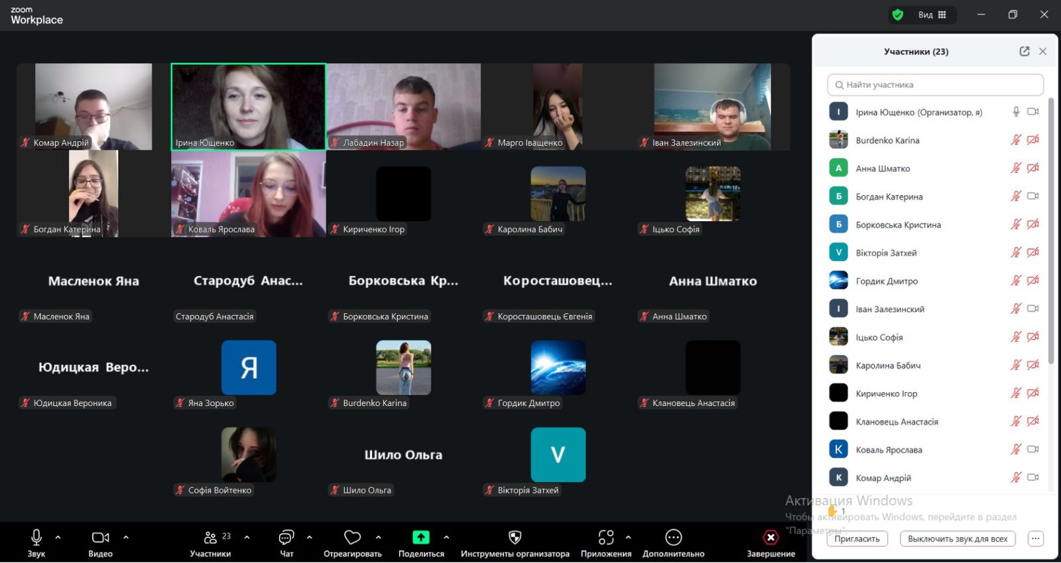Open the Reactions heart icon

point(352,538)
